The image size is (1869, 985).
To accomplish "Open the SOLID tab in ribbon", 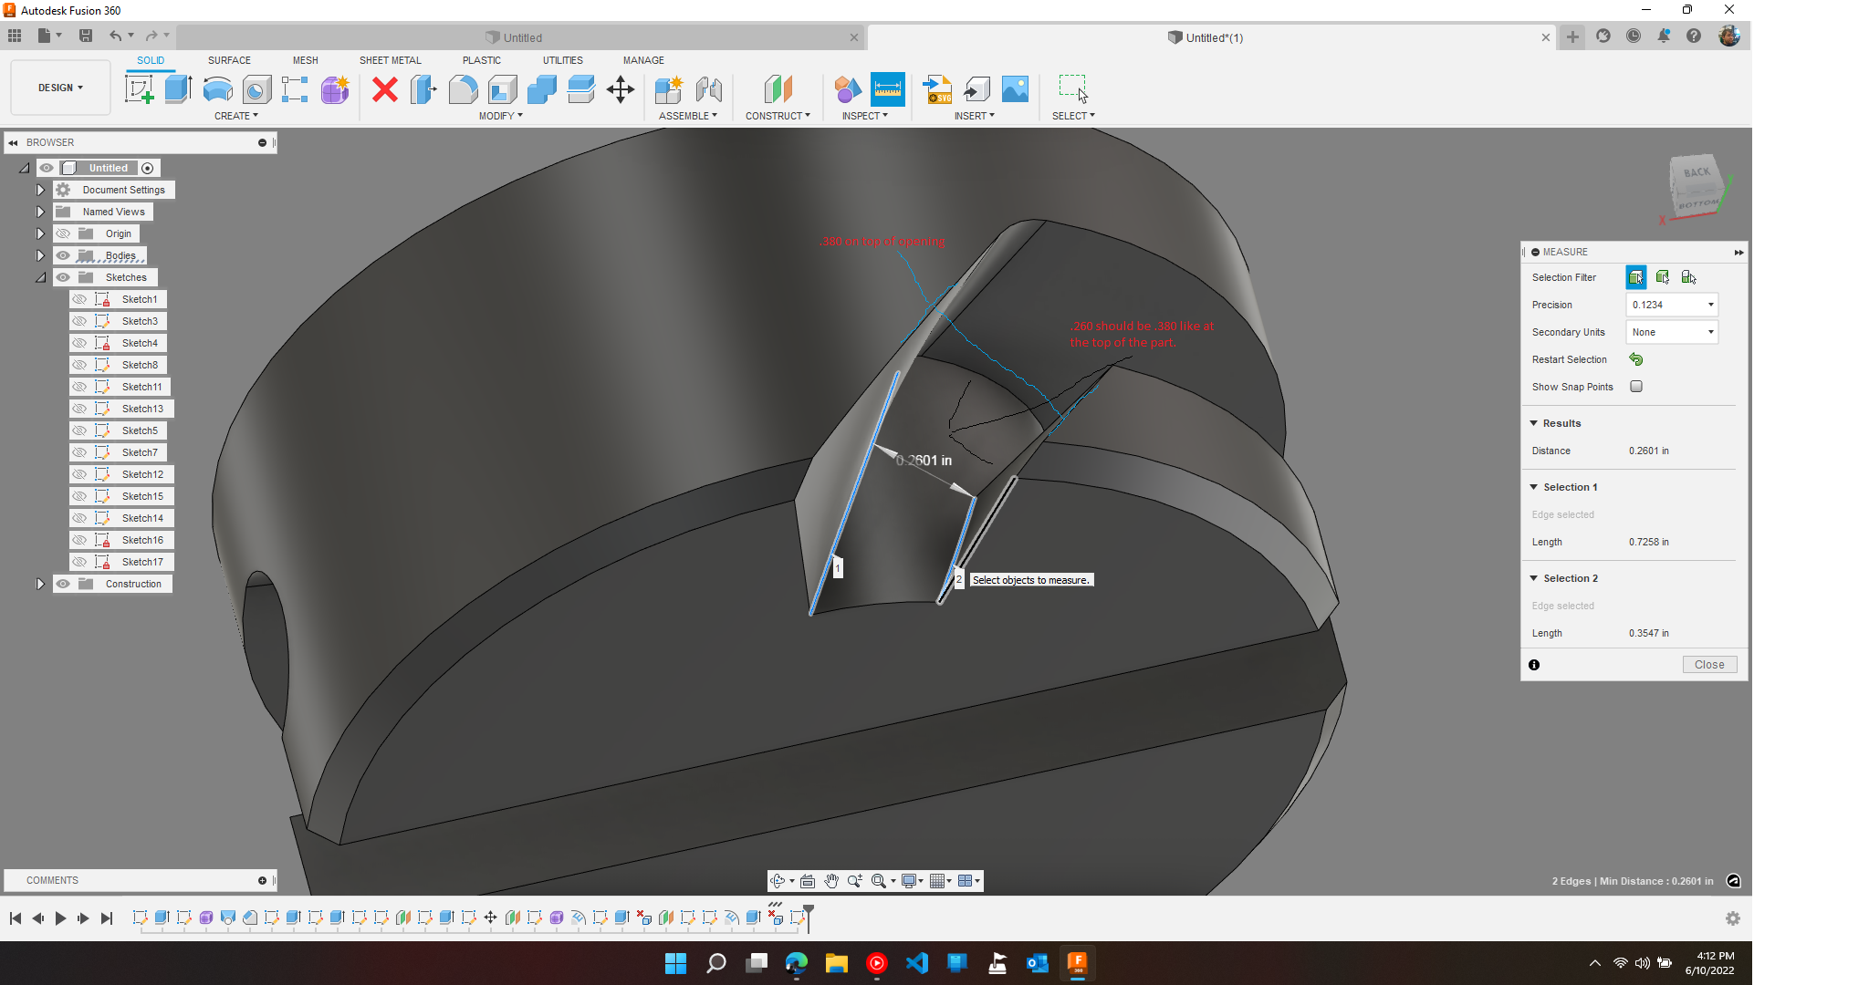I will pyautogui.click(x=150, y=59).
